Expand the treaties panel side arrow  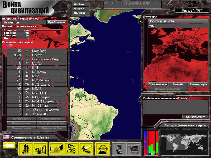pyautogui.click(x=140, y=22)
